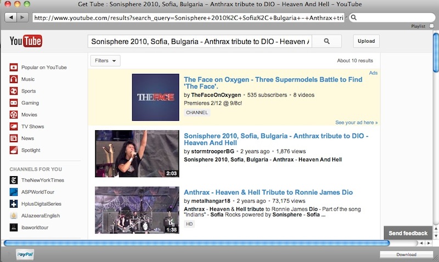Click the Upload button

coord(365,41)
